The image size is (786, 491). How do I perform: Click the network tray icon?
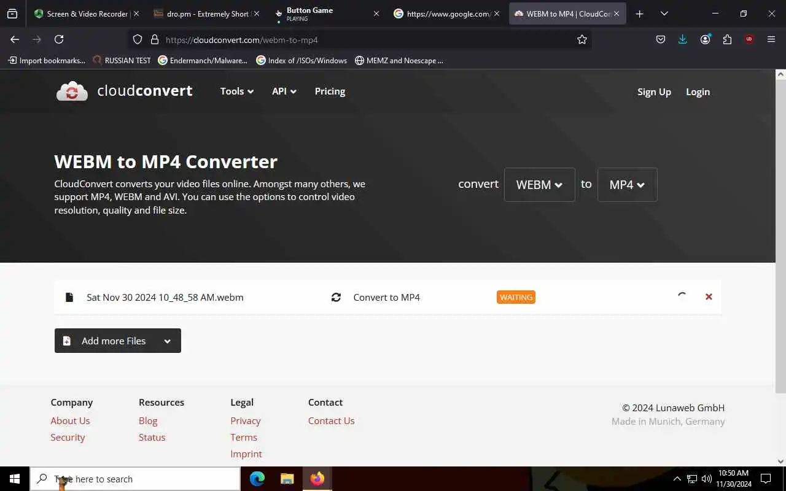pos(692,479)
